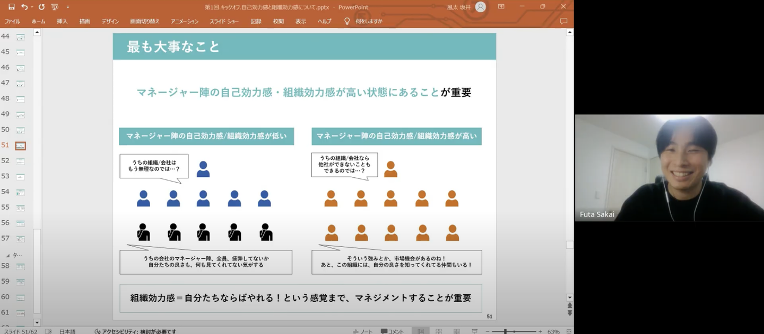The height and width of the screenshot is (334, 764).
Task: Select slide 52 thumbnail
Action: tap(21, 161)
